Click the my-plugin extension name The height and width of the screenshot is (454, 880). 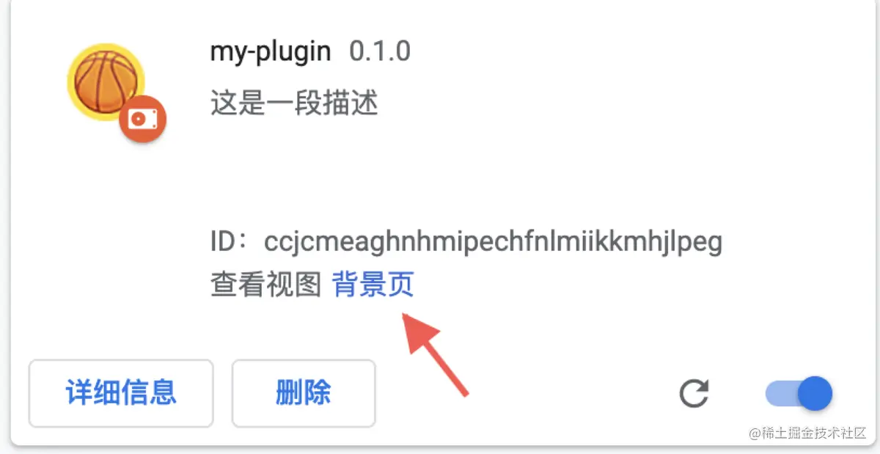[271, 53]
